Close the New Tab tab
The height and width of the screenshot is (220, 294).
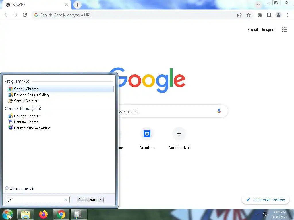pos(67,5)
